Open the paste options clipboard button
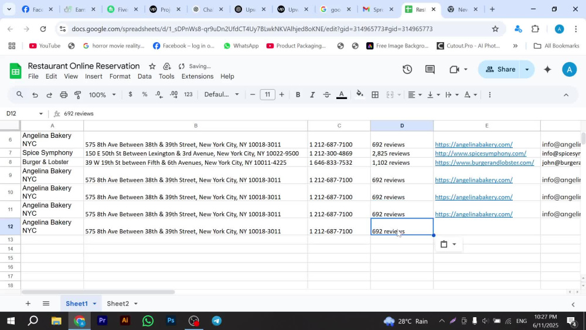586x330 pixels. coord(448,244)
